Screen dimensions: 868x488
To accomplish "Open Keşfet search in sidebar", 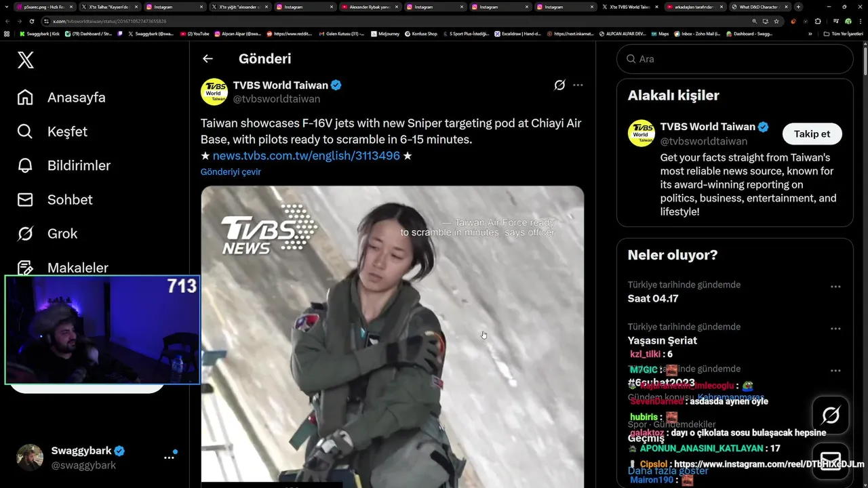I will click(25, 131).
